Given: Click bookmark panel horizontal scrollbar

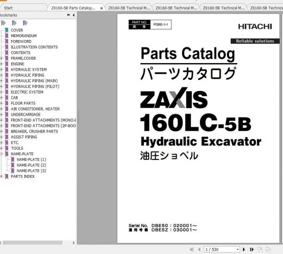Looking at the screenshot, I should tap(33, 243).
